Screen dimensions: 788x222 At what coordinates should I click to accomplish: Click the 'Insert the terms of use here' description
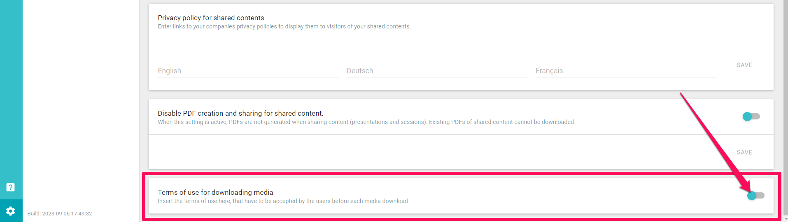pyautogui.click(x=283, y=201)
